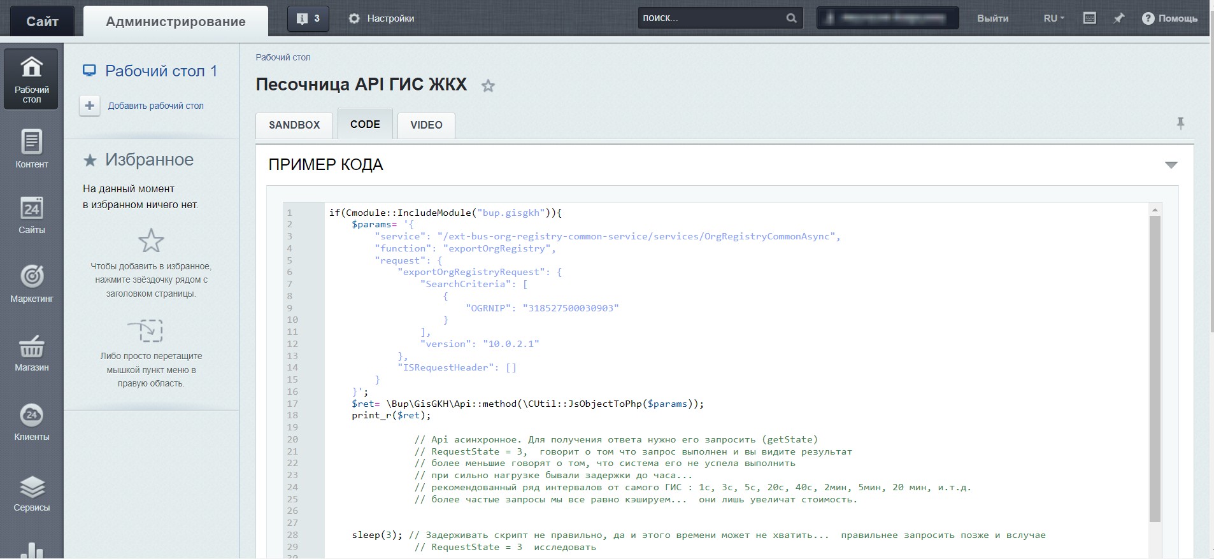
Task: Open the RU language dropdown
Action: point(1053,18)
